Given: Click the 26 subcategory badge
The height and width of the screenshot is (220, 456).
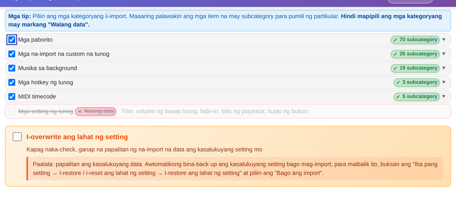Looking at the screenshot, I should tap(415, 54).
